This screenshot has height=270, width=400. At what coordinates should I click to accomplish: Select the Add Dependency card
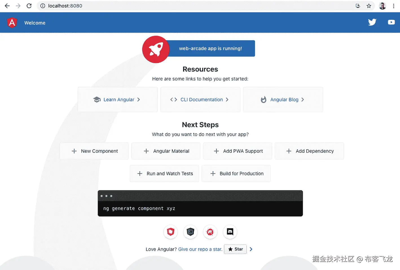click(x=309, y=151)
